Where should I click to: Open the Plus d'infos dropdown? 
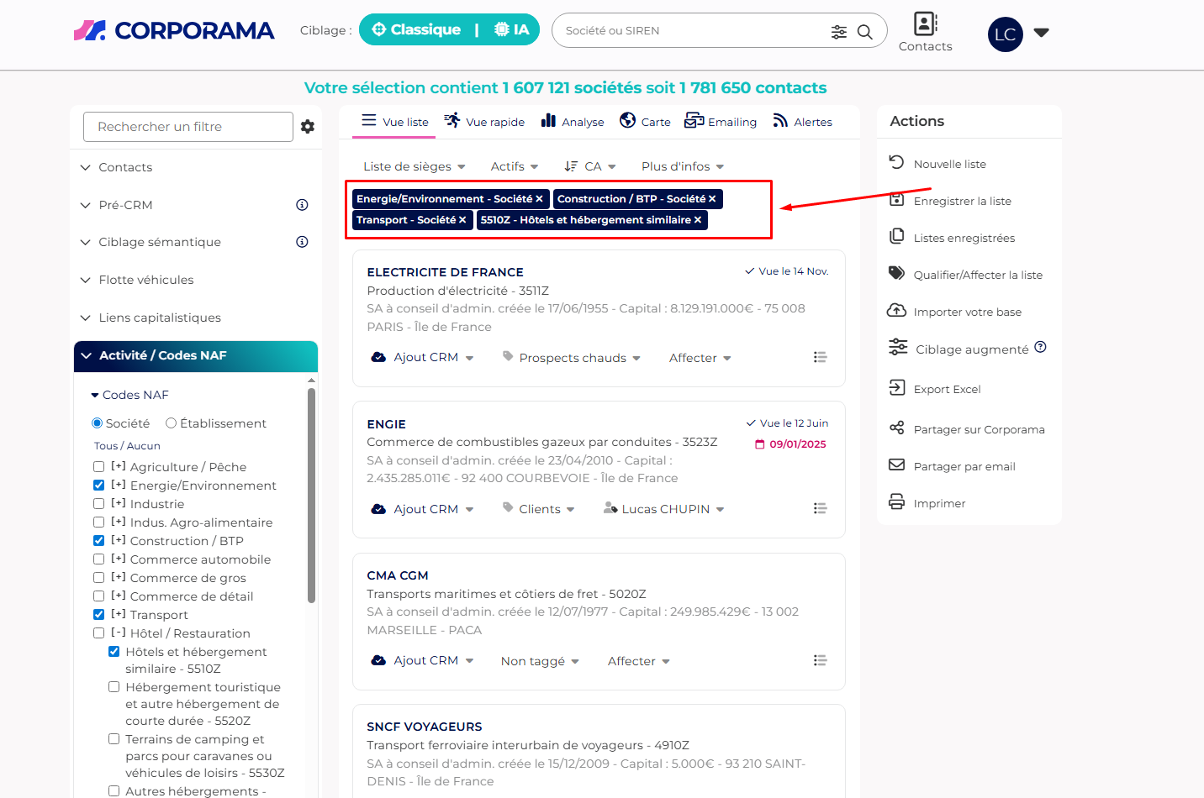click(x=682, y=166)
